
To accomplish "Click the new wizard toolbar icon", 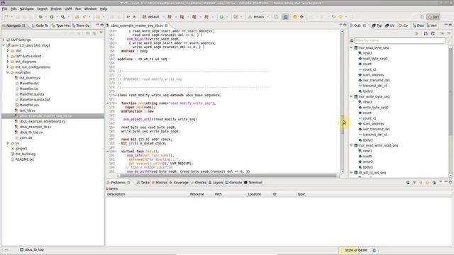I will (6, 17).
